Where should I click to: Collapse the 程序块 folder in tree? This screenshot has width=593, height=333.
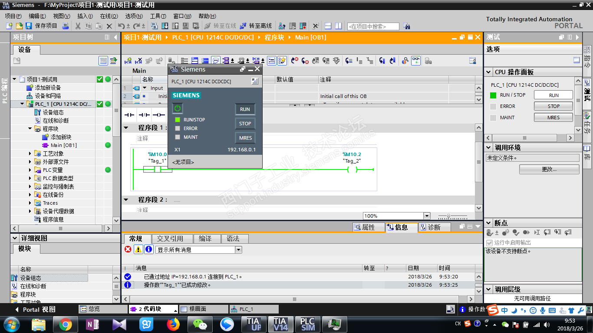click(x=30, y=129)
